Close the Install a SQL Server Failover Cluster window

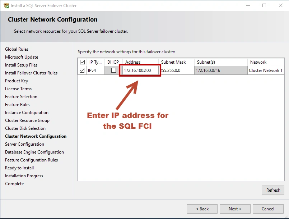[281, 6]
